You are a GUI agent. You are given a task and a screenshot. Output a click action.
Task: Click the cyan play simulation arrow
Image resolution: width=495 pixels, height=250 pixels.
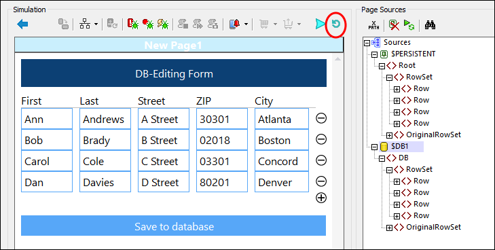[x=320, y=24]
